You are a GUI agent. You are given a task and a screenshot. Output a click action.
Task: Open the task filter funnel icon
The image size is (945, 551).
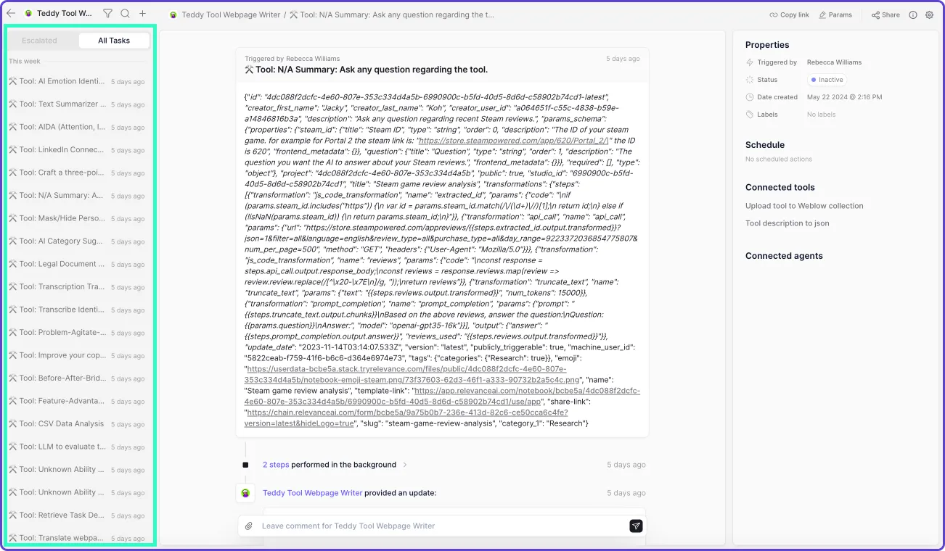point(107,13)
